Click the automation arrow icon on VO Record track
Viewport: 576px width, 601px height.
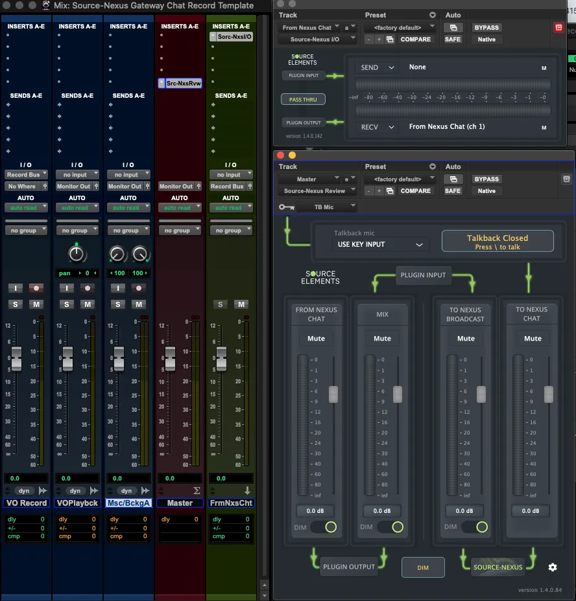coord(43,491)
